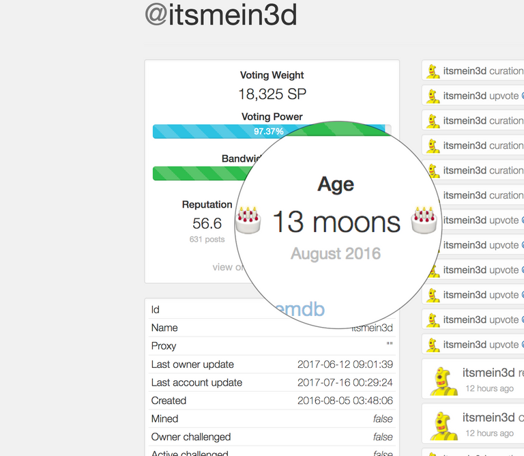Select the Last owner update table row
The height and width of the screenshot is (456, 524).
(x=272, y=365)
